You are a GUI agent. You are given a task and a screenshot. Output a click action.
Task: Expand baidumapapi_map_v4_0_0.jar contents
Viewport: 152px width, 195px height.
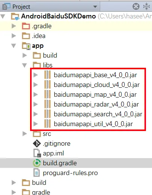pyautogui.click(x=36, y=94)
